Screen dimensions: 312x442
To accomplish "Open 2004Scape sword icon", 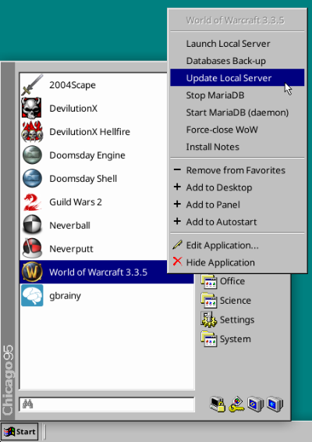I will click(x=33, y=85).
